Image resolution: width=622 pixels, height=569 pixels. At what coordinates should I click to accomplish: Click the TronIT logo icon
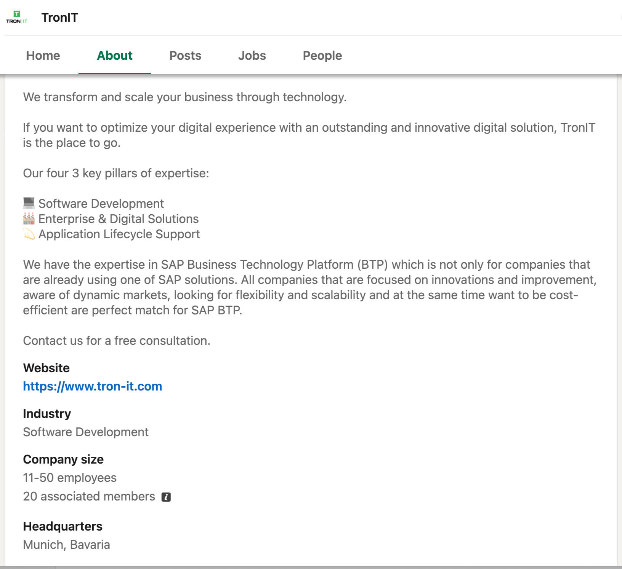pos(17,18)
